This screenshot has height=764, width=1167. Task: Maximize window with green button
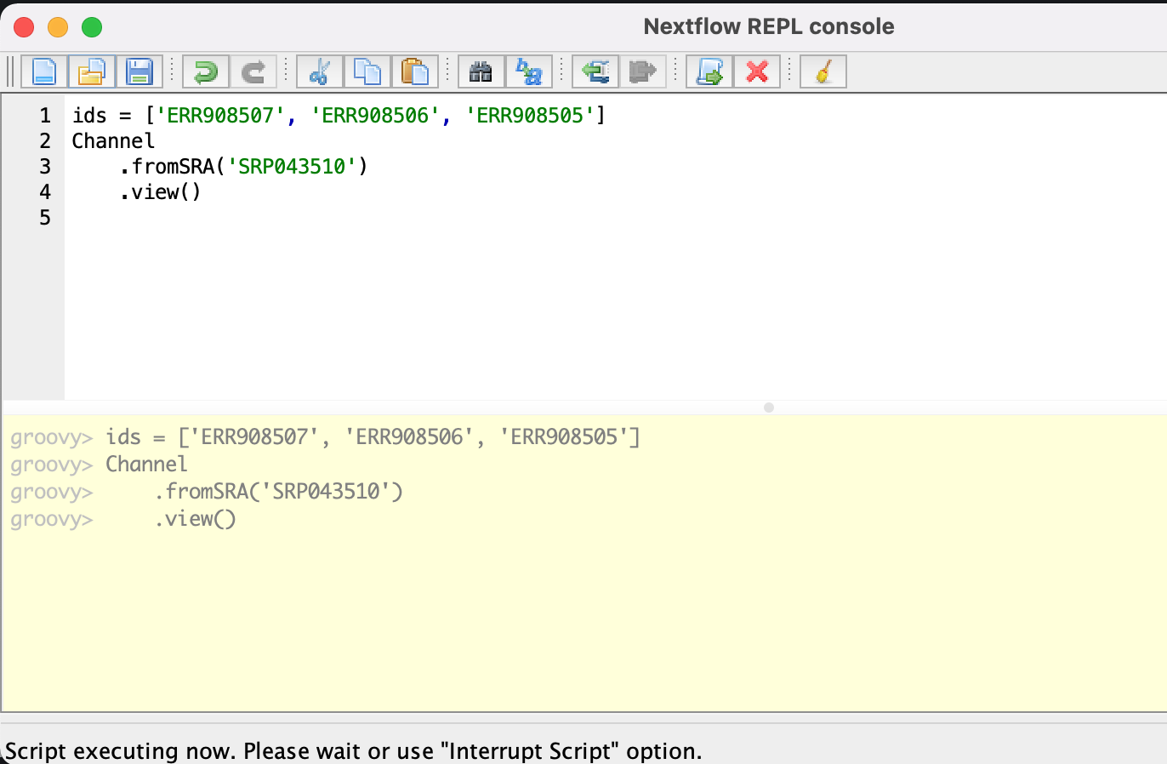[92, 27]
